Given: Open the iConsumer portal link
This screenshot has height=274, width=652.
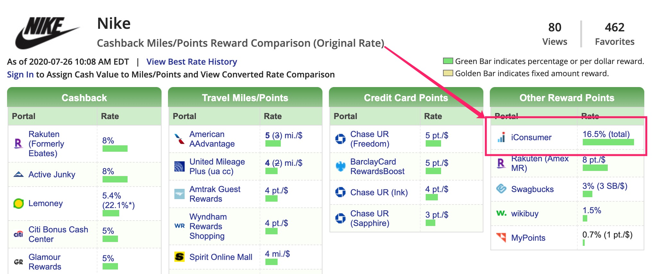Looking at the screenshot, I should click(531, 137).
